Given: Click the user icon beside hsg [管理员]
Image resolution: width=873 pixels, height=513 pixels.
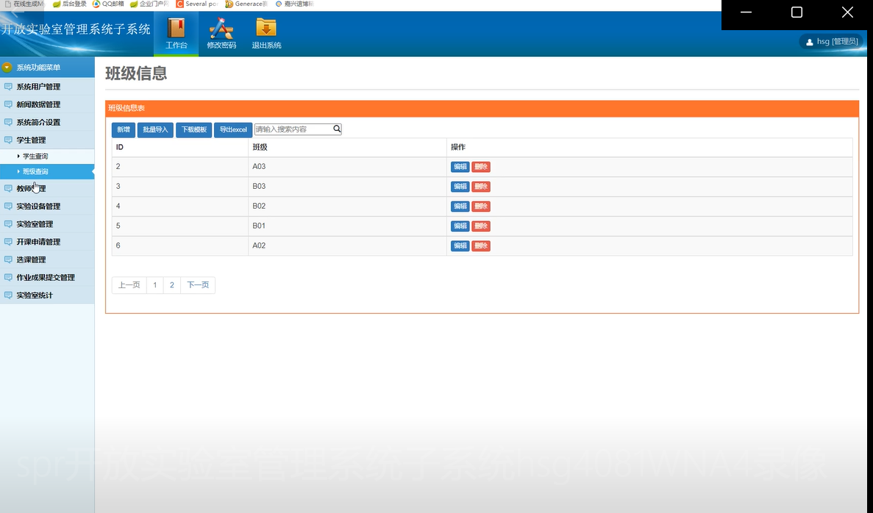Looking at the screenshot, I should click(x=810, y=42).
